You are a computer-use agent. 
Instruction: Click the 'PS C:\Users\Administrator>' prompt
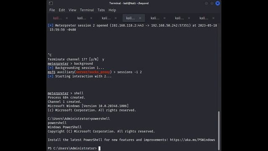pos(72,148)
